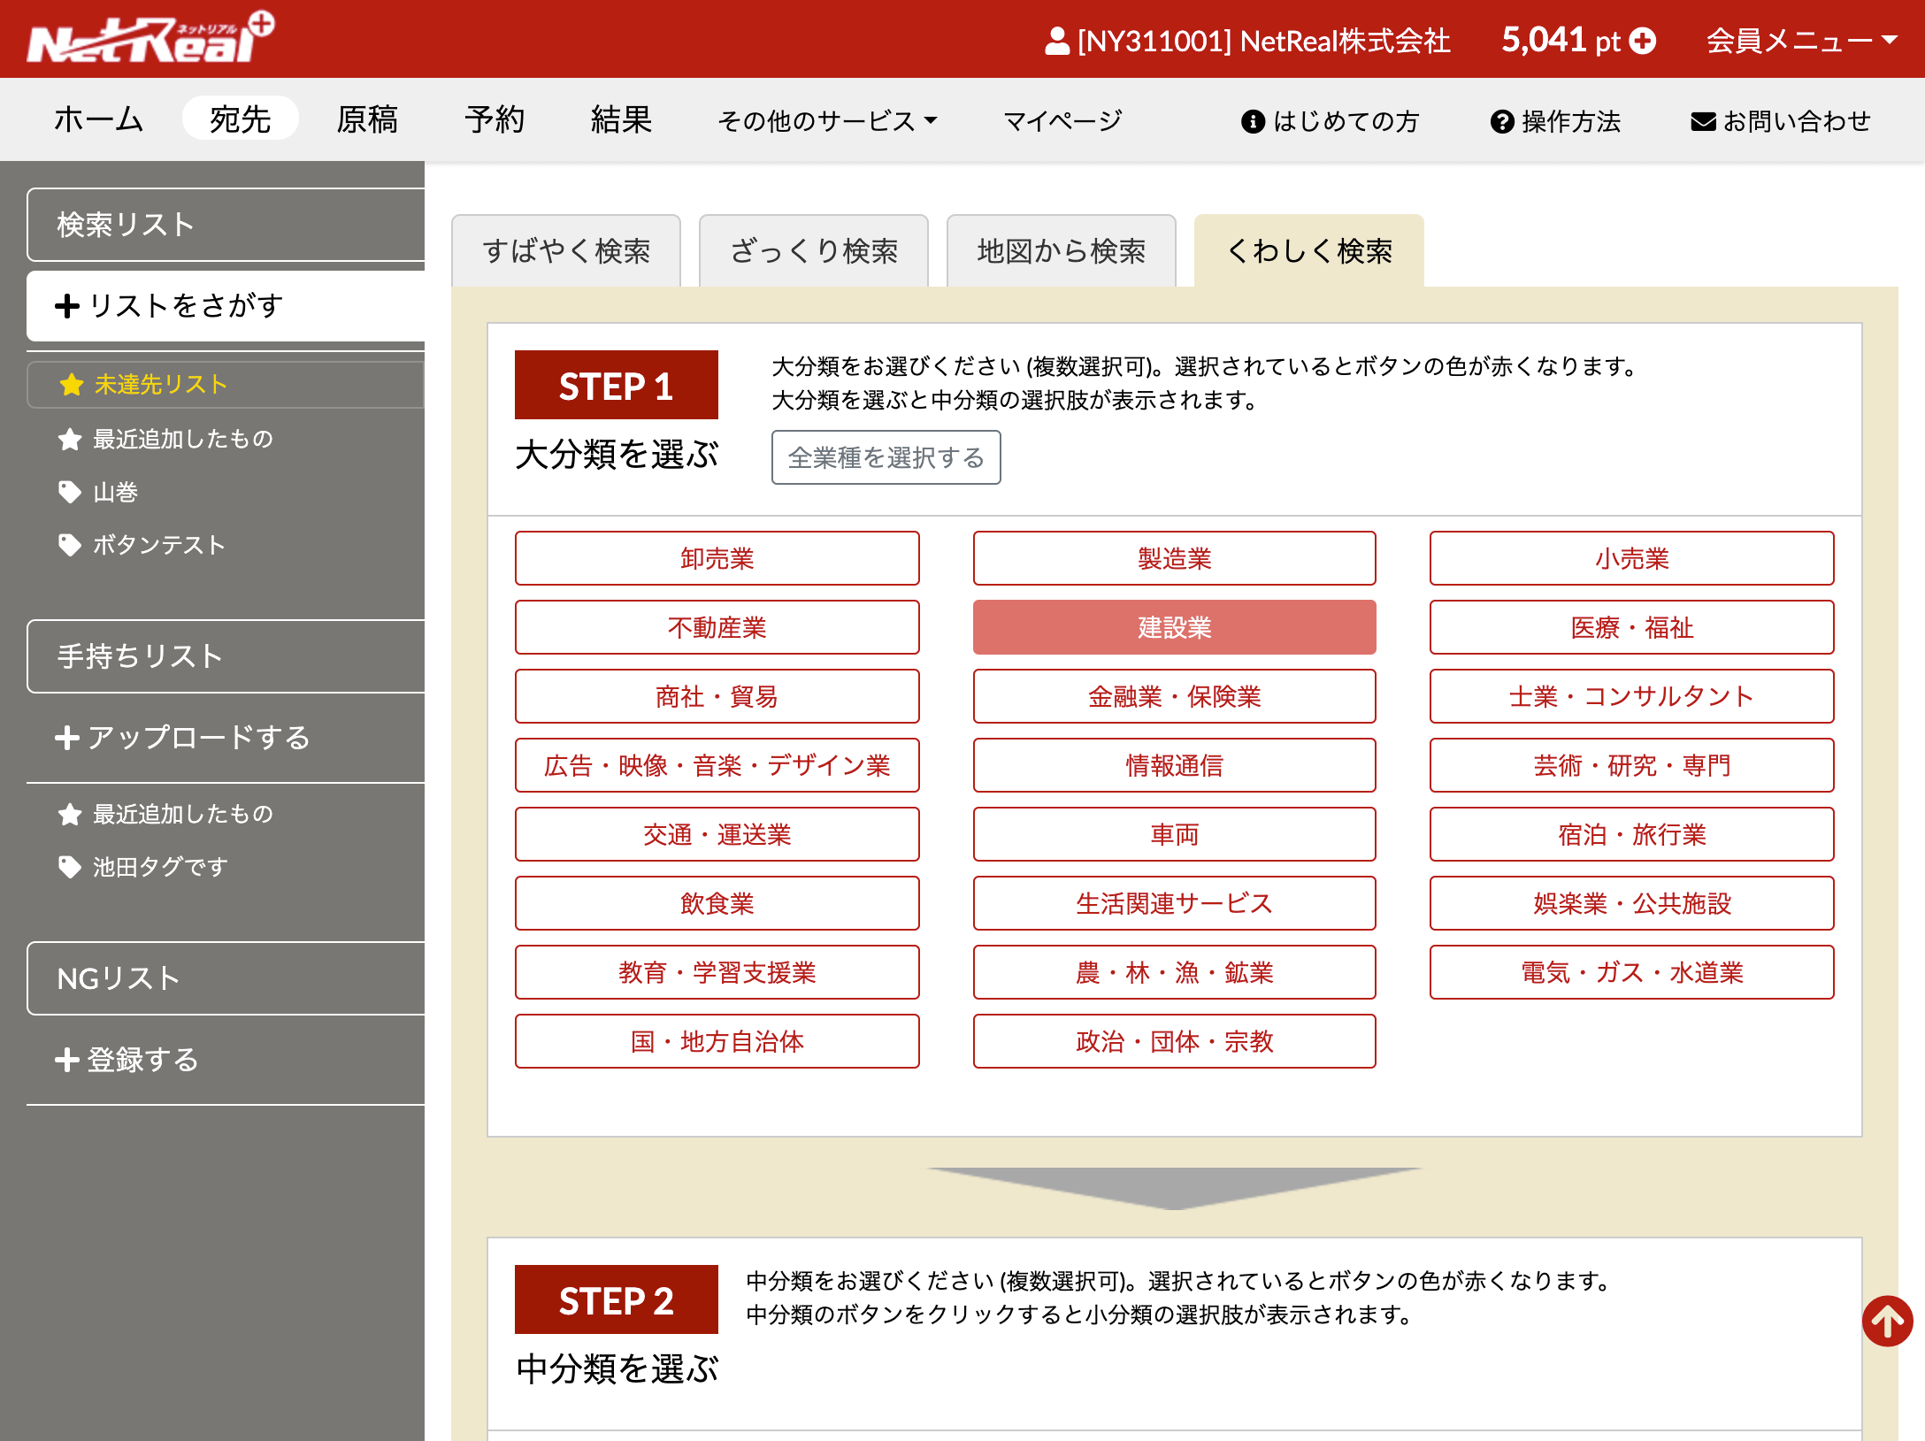Click the envelope icon for お問い合わせ
The width and height of the screenshot is (1925, 1441).
[x=1703, y=121]
